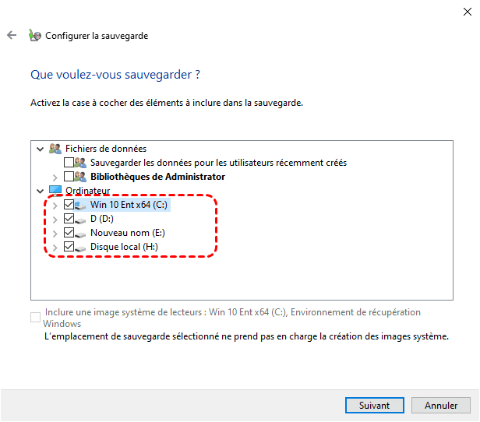480x422 pixels.
Task: Collapse the Fichiers de données node
Action: (x=40, y=149)
